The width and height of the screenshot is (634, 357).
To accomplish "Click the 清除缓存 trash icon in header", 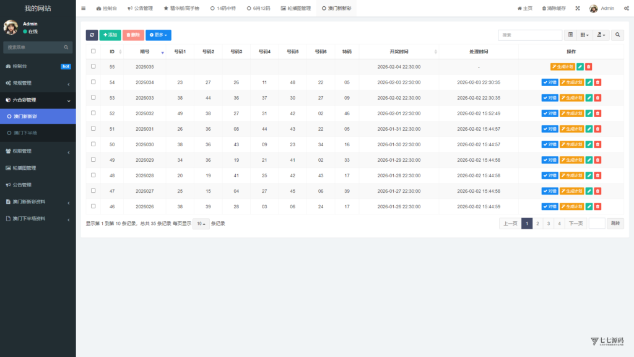I will [544, 9].
